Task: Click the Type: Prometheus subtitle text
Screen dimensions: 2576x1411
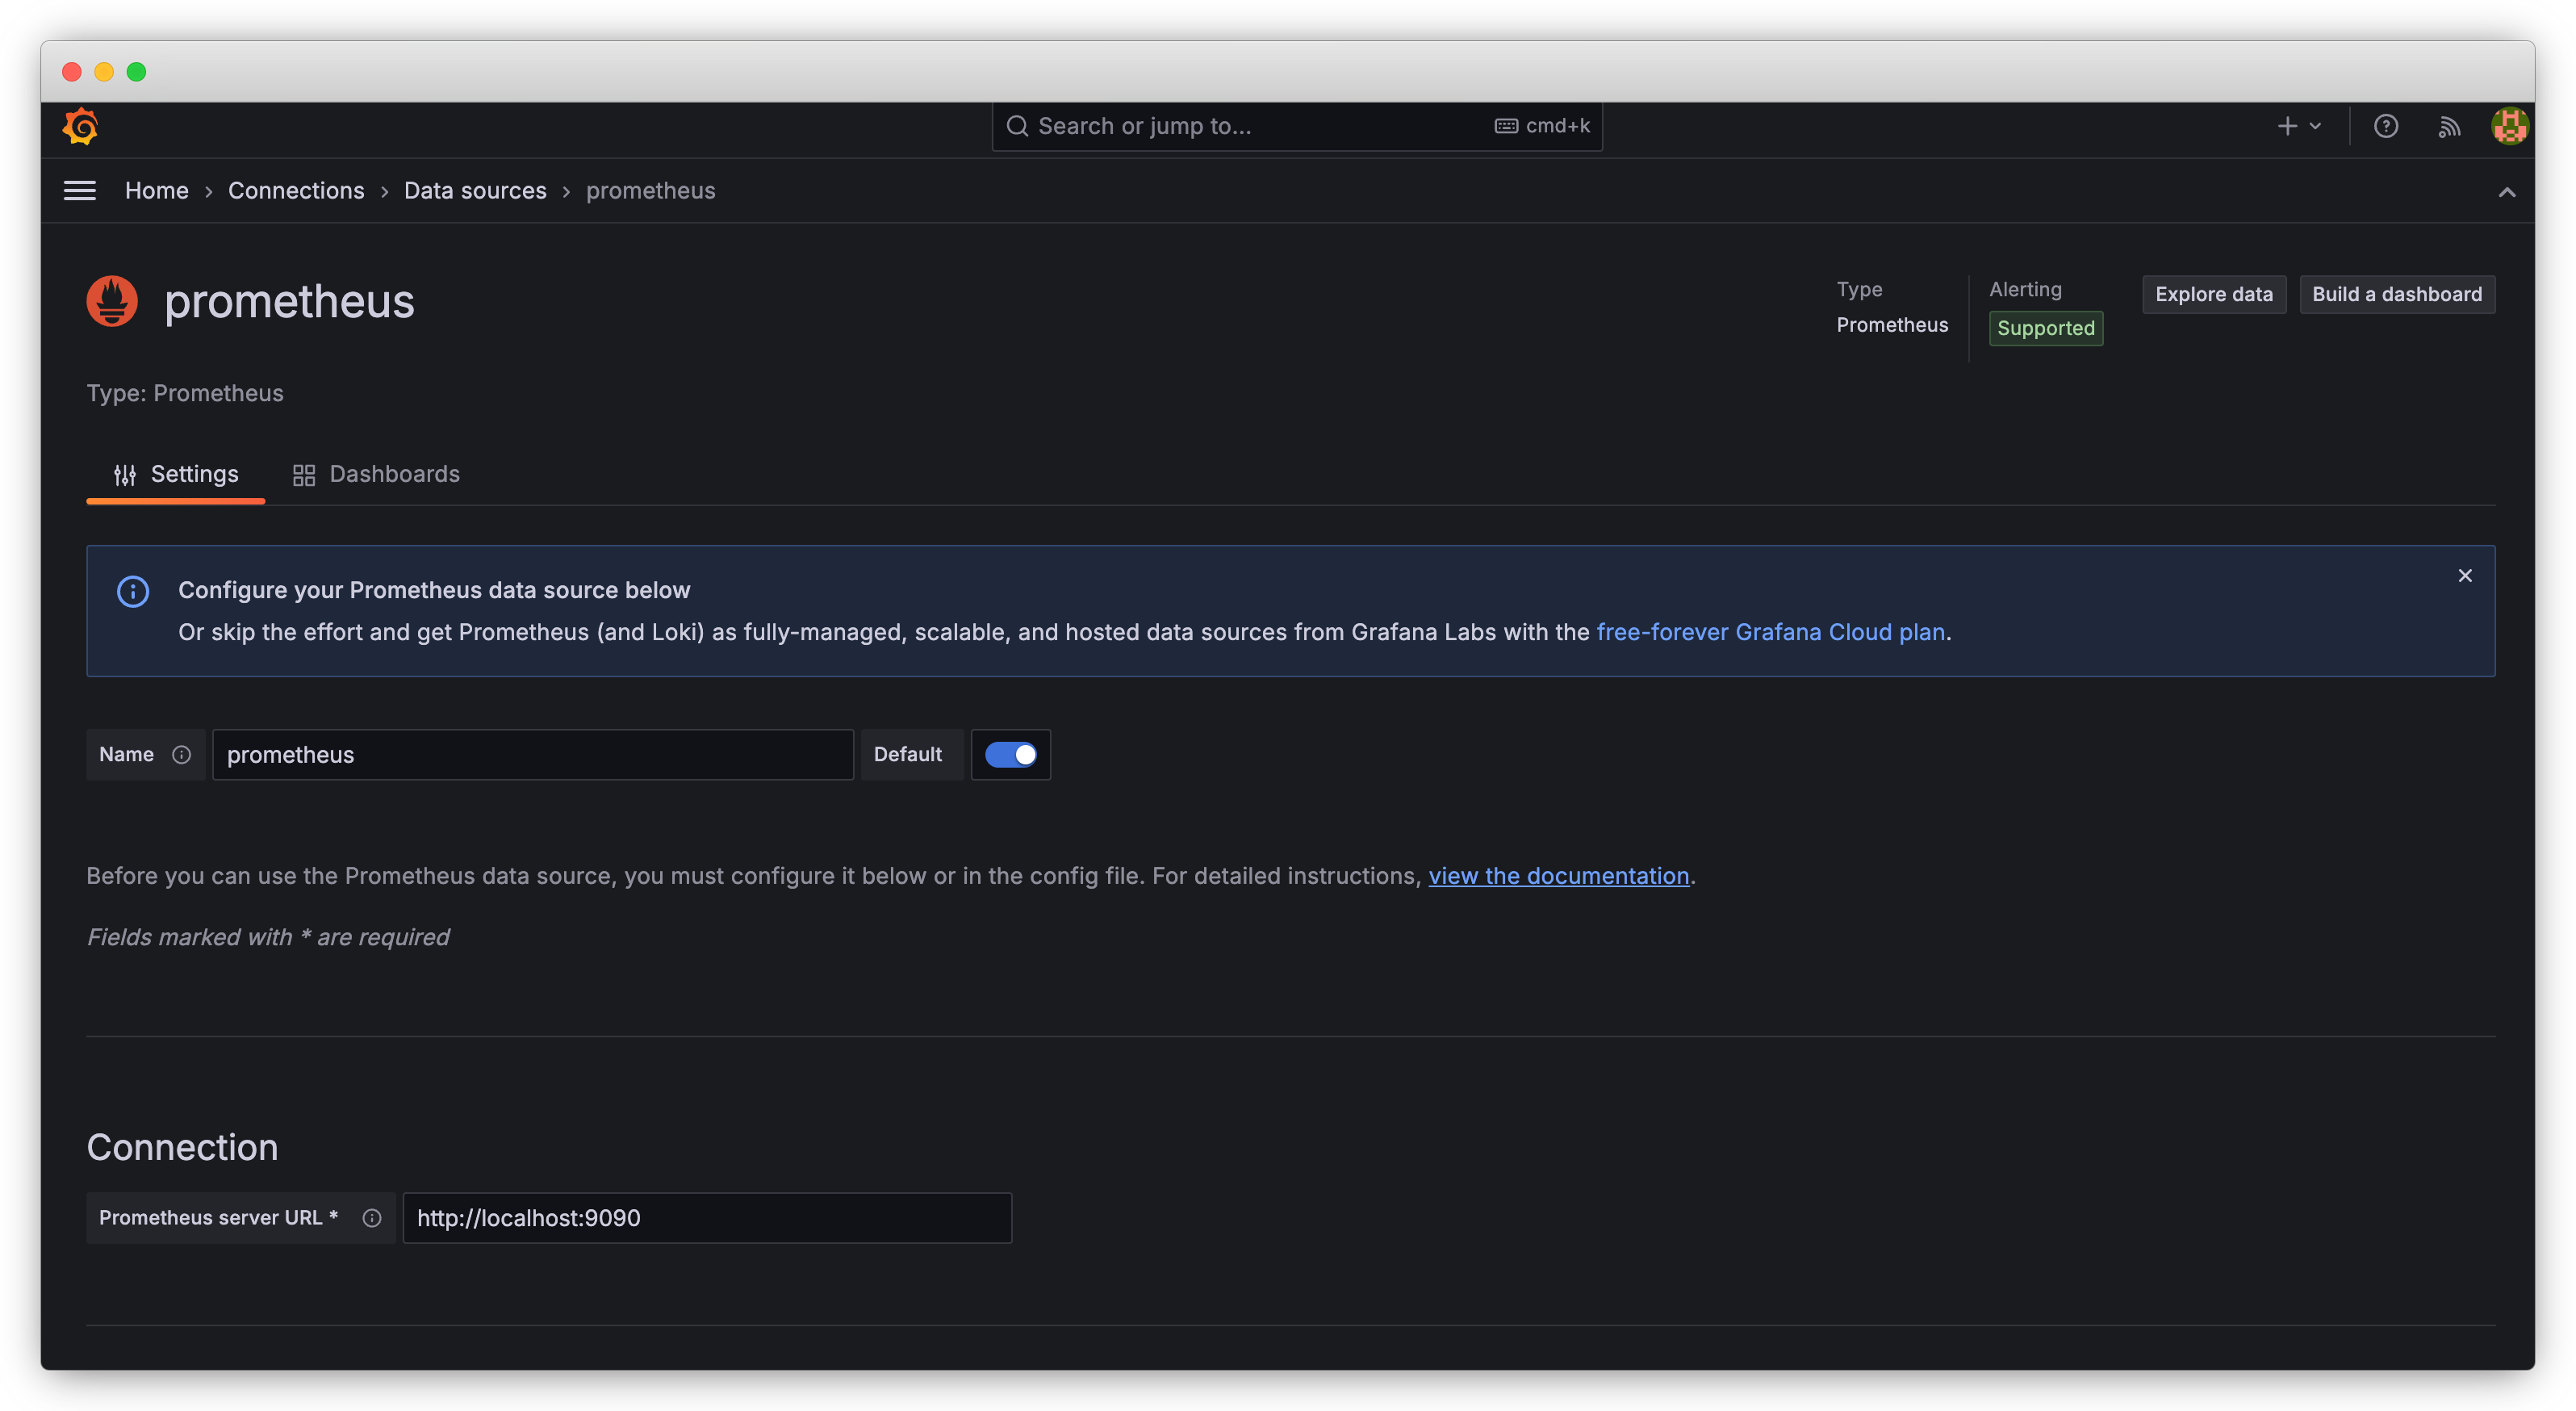Action: [185, 393]
